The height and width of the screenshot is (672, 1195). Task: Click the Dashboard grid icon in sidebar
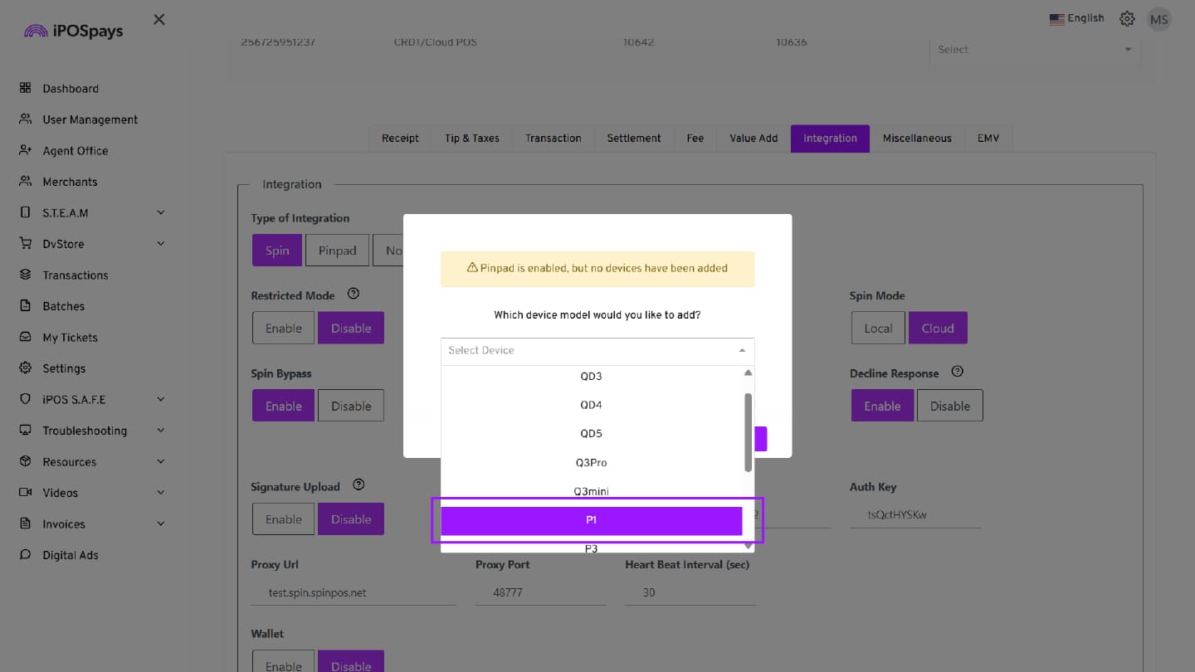(25, 88)
